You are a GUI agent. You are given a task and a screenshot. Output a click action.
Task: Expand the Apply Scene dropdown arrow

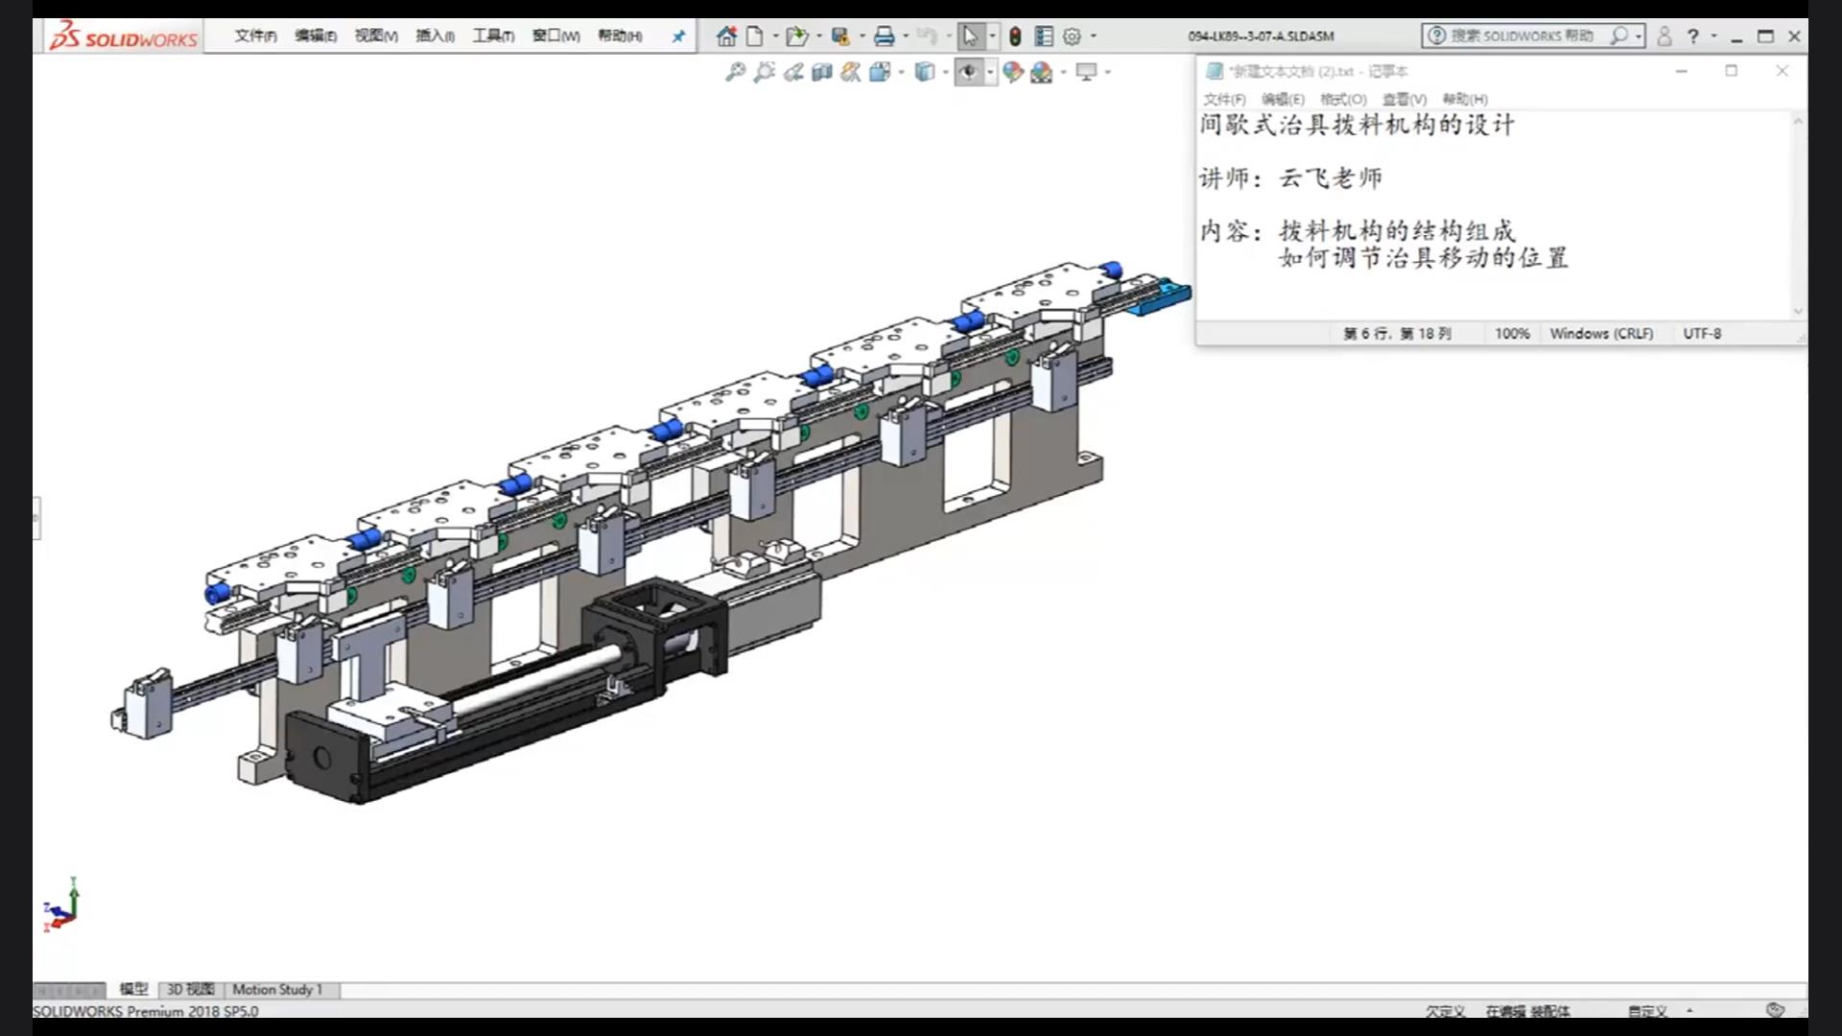[1063, 72]
